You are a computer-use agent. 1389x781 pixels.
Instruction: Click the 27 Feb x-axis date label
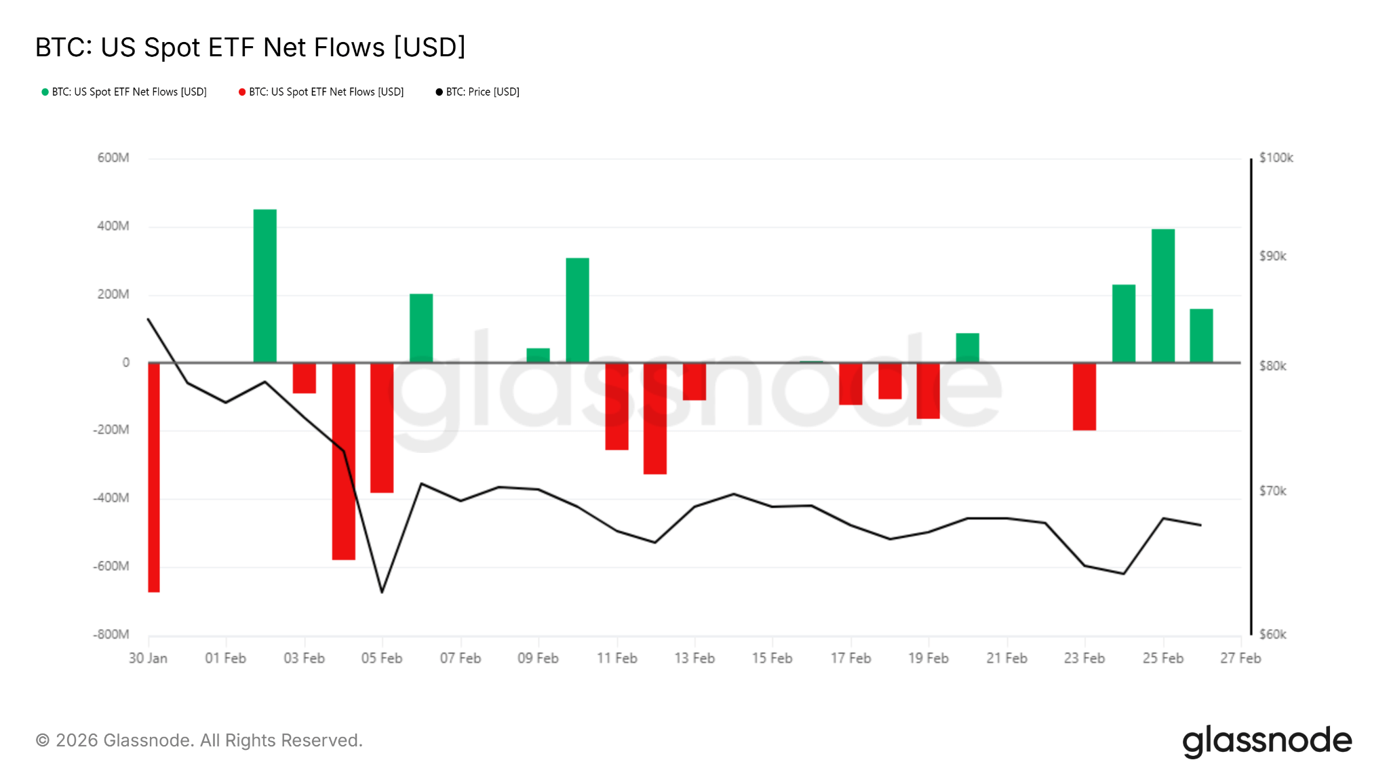1240,658
